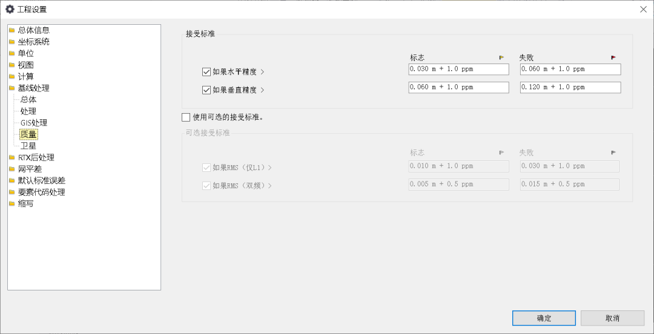The image size is (654, 334).
Task: Select GIS处理 under 基线处理
Action: (34, 123)
